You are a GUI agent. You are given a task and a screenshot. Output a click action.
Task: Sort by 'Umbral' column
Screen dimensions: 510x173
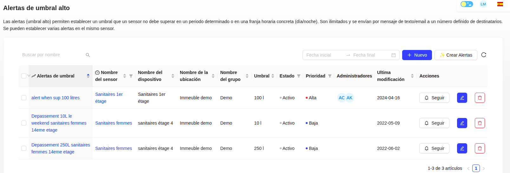(273, 76)
